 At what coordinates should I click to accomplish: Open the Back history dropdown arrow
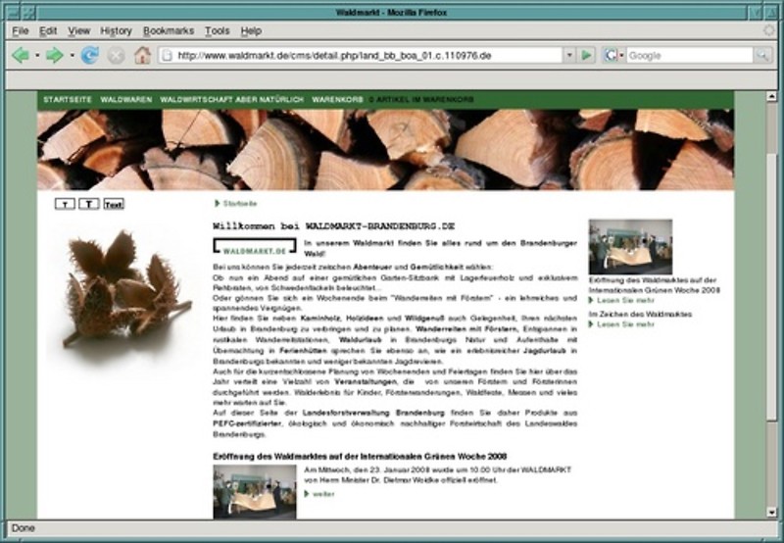tap(37, 55)
